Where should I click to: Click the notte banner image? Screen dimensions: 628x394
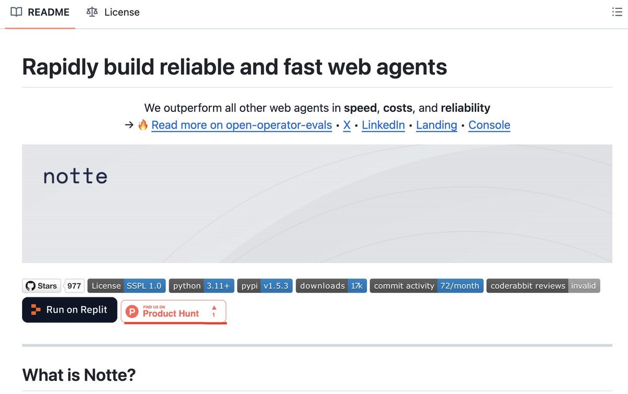[x=317, y=204]
